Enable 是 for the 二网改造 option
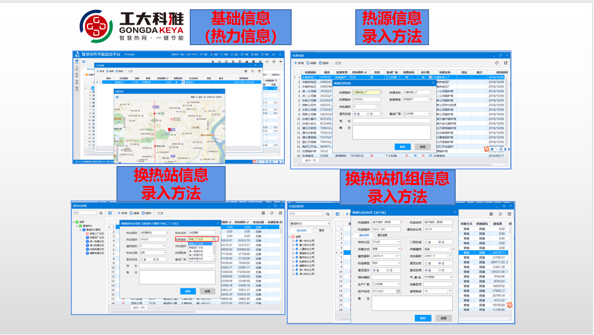The width and height of the screenshot is (594, 335). (426, 242)
